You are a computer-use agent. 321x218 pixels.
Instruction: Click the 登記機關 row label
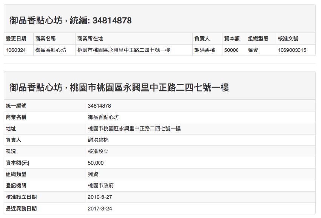16,186
